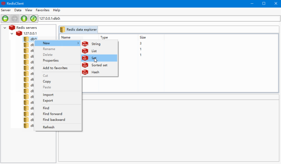Minimize the RedisClient window
Image resolution: width=281 pixels, height=164 pixels.
pos(252,3)
